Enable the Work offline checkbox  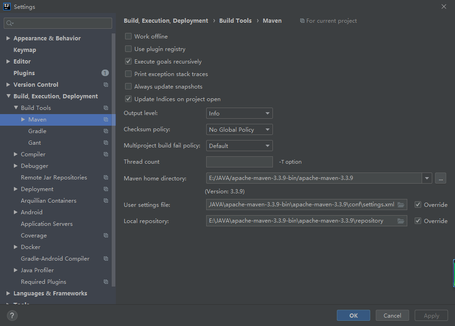128,36
